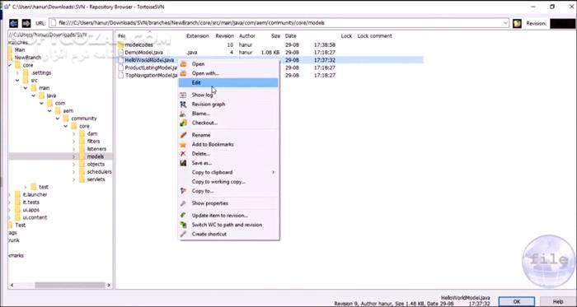
Task: Click the Rename pencil icon
Action: [x=183, y=135]
